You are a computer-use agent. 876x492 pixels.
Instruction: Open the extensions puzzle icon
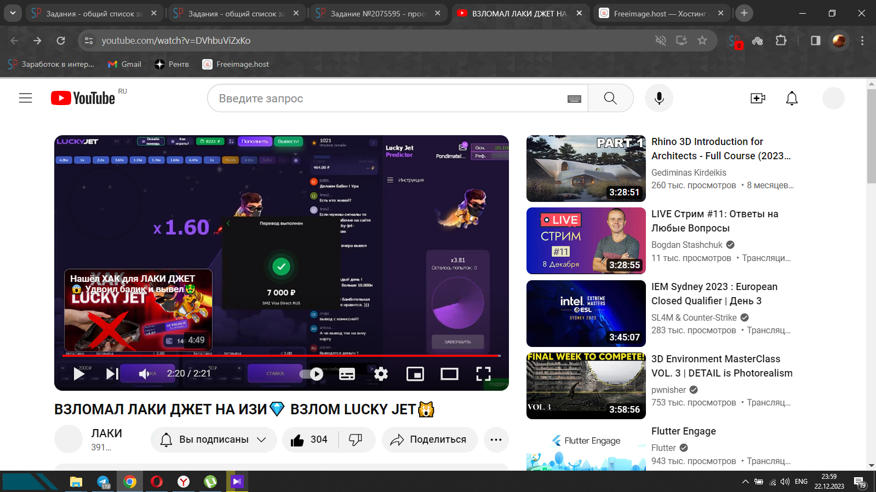781,40
